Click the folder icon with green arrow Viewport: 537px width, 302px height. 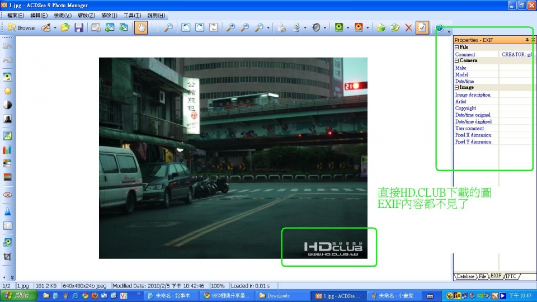[381, 28]
